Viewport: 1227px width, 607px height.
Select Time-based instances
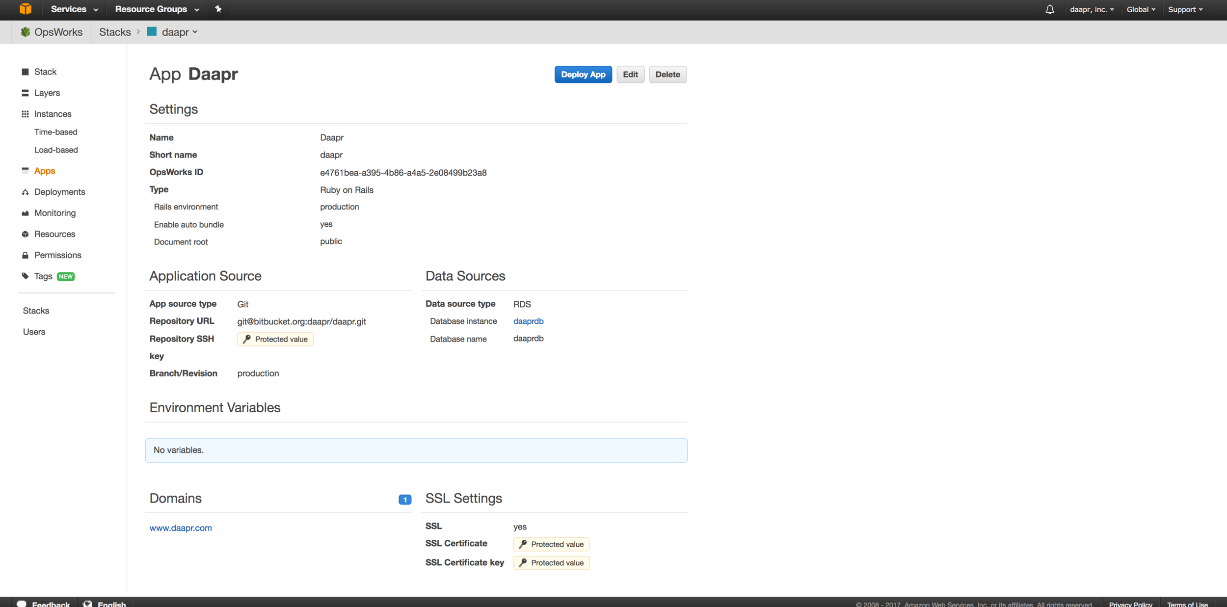tap(56, 132)
